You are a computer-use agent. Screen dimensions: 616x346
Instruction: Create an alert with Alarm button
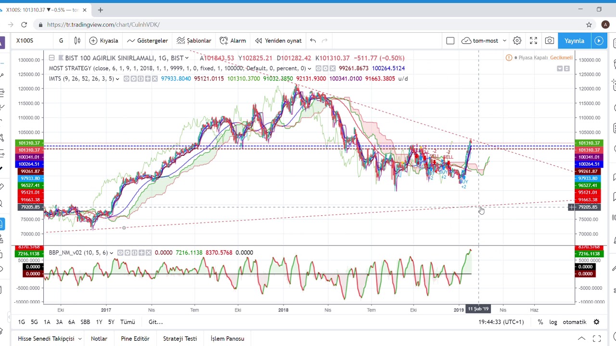click(233, 41)
